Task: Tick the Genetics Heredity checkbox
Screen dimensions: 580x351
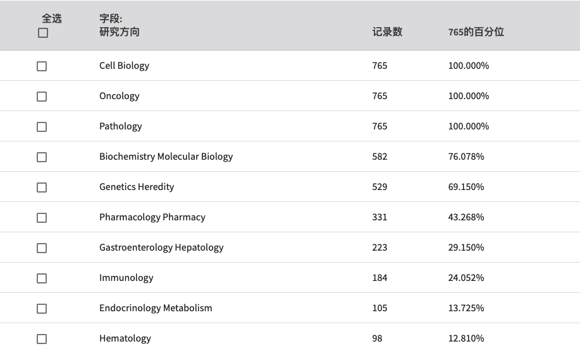Action: pos(42,187)
